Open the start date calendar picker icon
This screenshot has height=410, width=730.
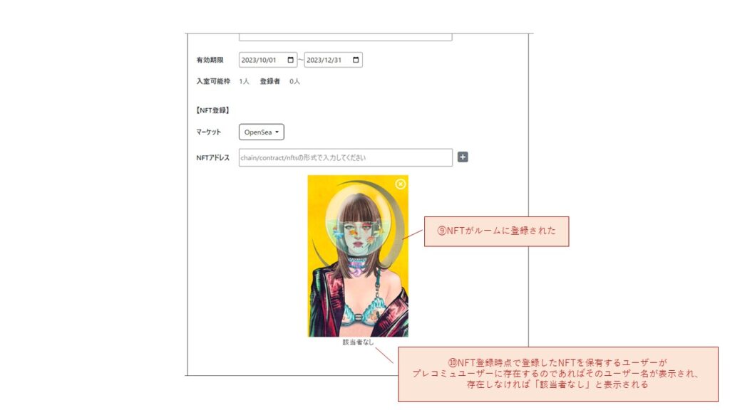291,60
